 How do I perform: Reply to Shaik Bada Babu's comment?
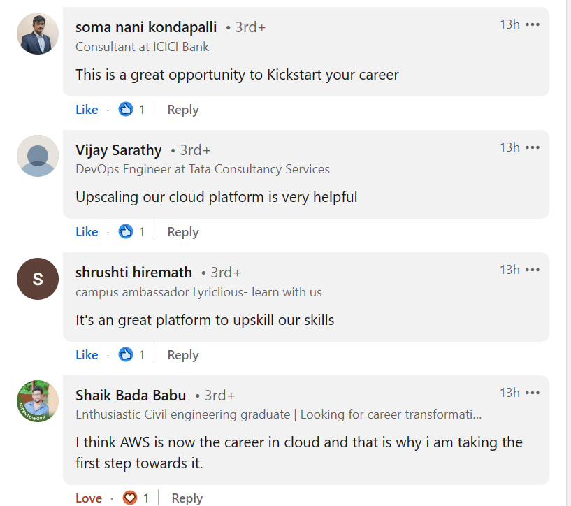click(x=187, y=498)
